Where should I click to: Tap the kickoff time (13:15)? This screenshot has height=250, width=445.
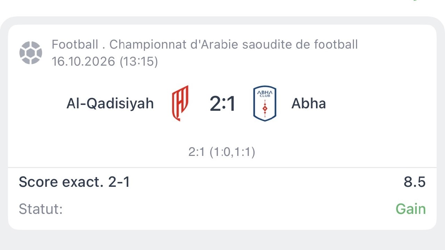[x=139, y=61]
